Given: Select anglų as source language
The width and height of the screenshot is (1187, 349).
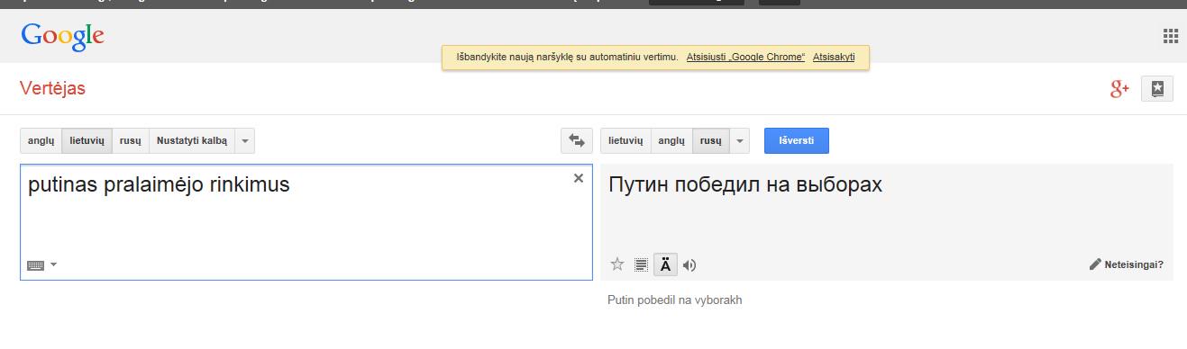Looking at the screenshot, I should coord(41,141).
